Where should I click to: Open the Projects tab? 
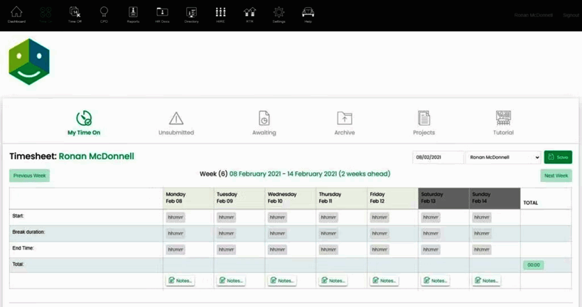point(424,122)
